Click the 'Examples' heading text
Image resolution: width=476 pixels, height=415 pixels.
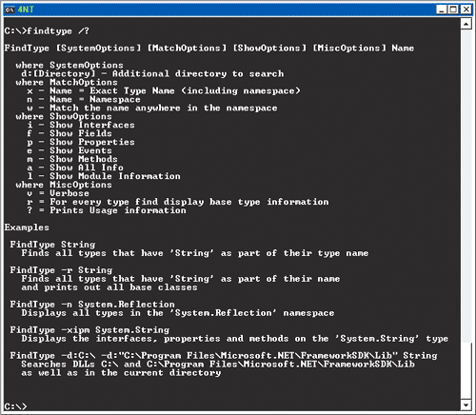point(27,227)
